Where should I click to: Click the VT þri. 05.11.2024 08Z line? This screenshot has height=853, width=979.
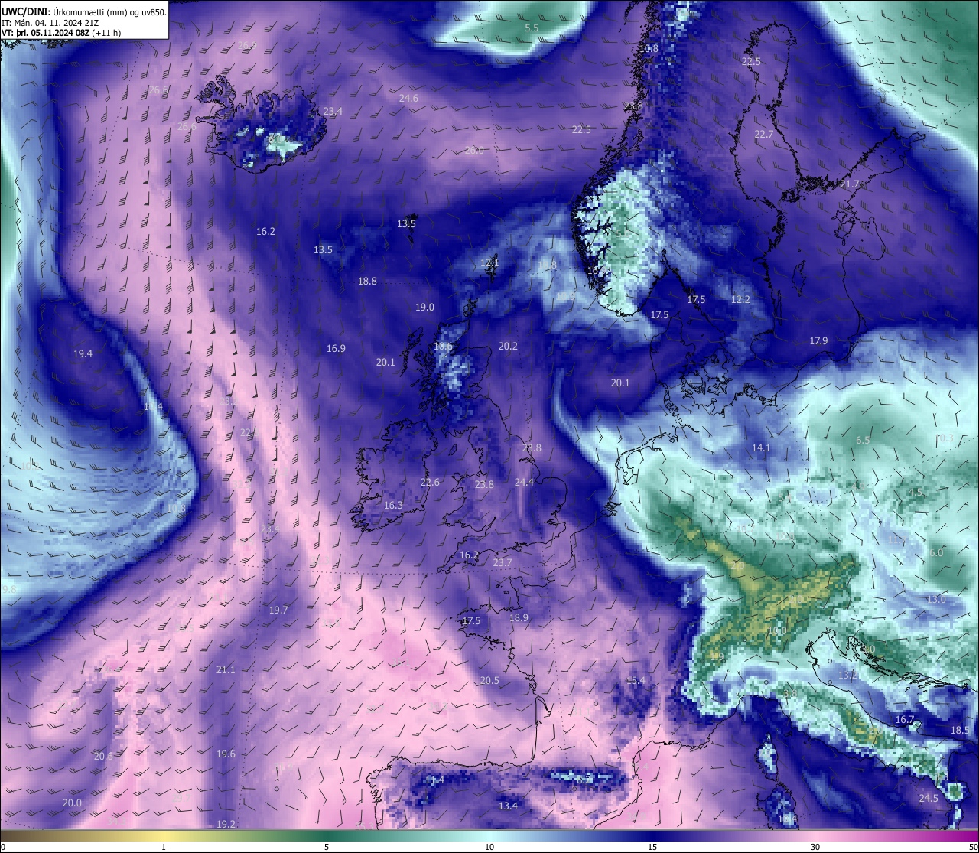click(x=61, y=33)
